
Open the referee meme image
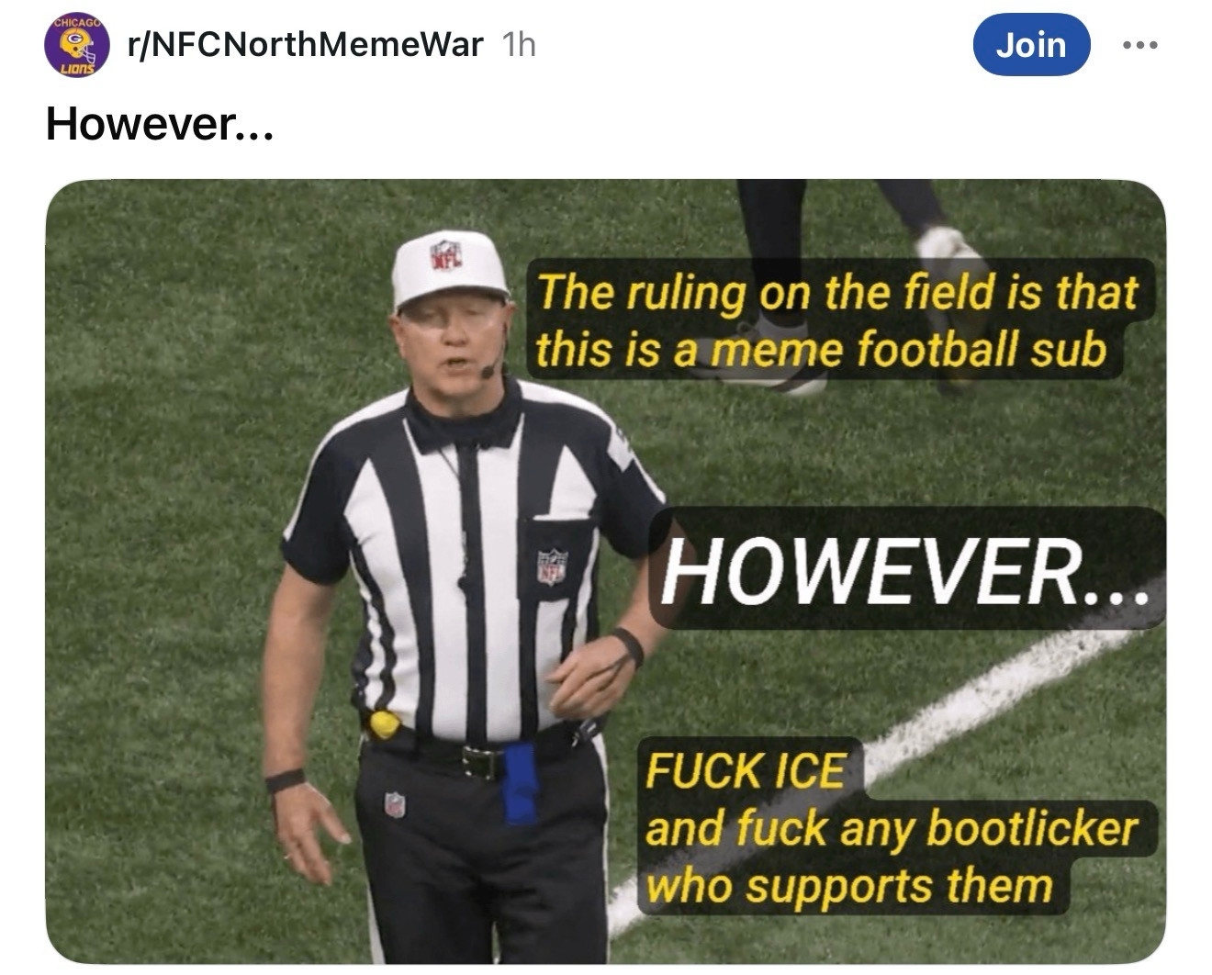(x=605, y=571)
